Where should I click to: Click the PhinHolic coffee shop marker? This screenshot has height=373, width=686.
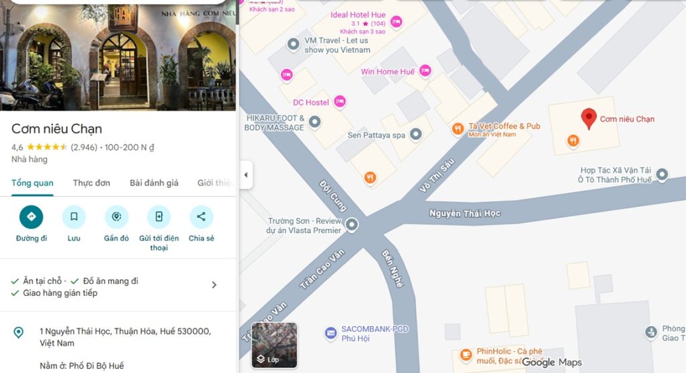[x=466, y=355]
